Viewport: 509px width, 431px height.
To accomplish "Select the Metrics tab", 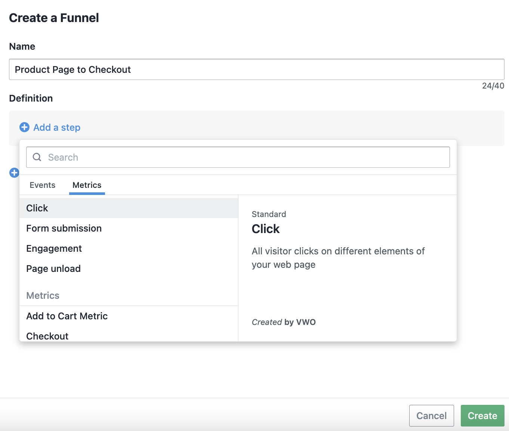I will pyautogui.click(x=87, y=185).
